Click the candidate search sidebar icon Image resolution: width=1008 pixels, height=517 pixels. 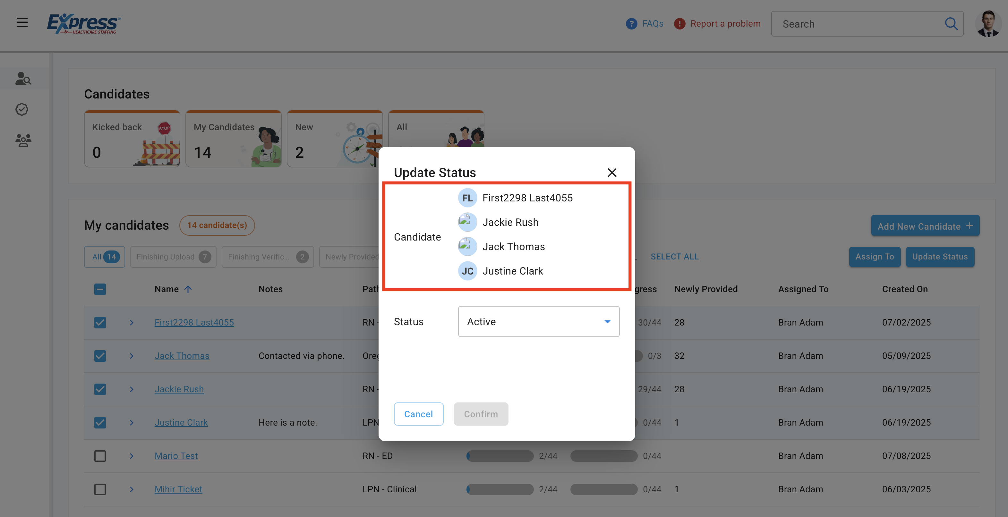[x=23, y=79]
